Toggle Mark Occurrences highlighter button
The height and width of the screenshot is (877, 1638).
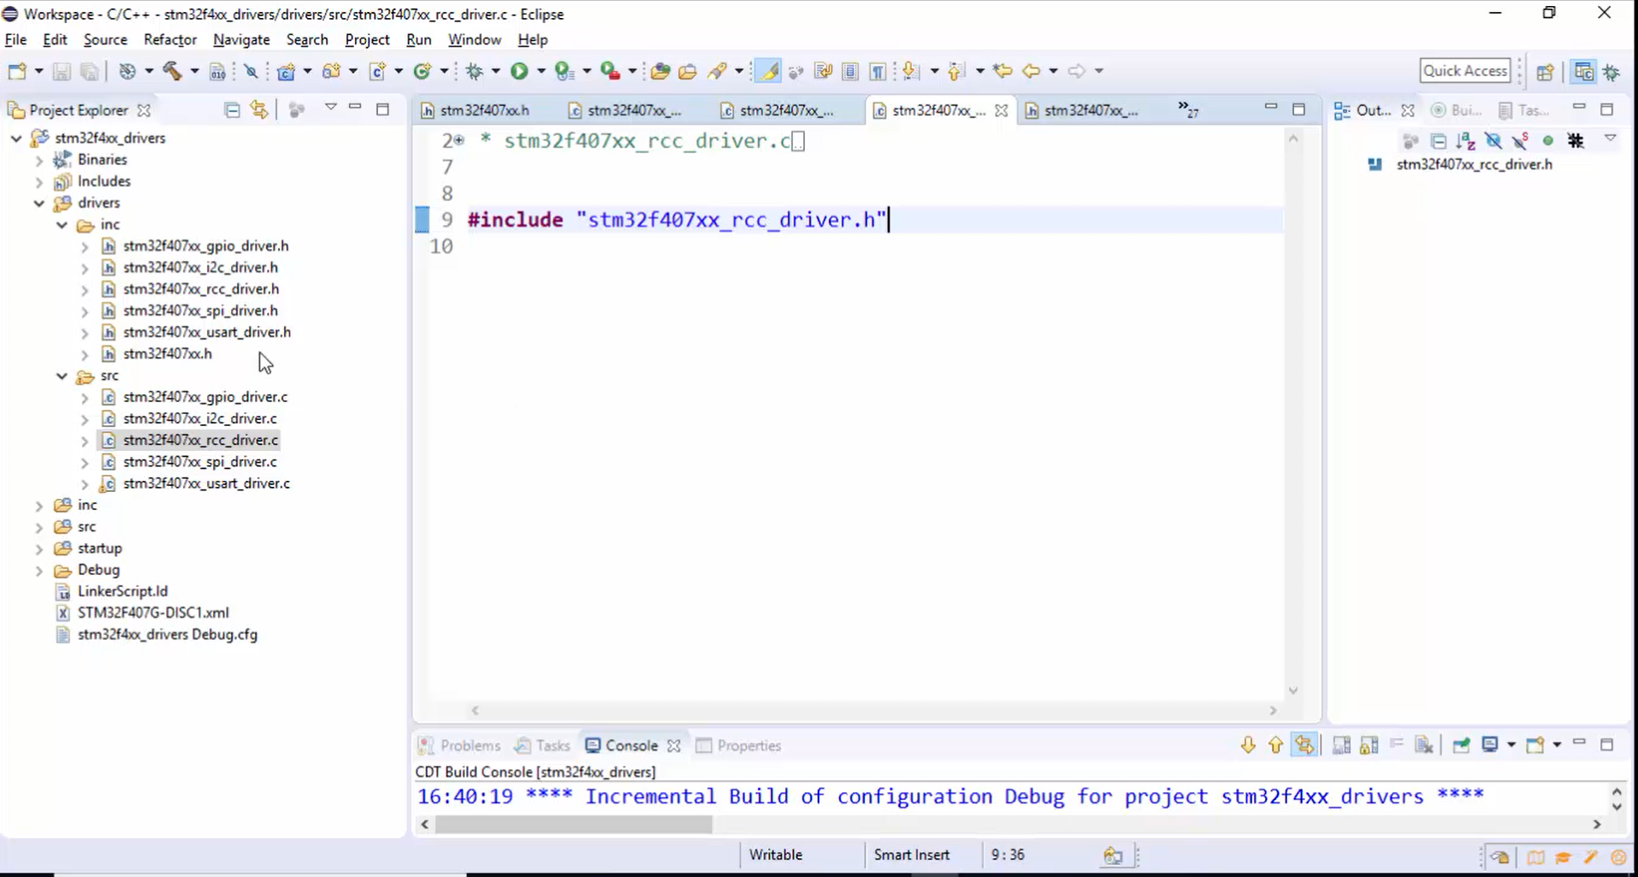coord(768,71)
